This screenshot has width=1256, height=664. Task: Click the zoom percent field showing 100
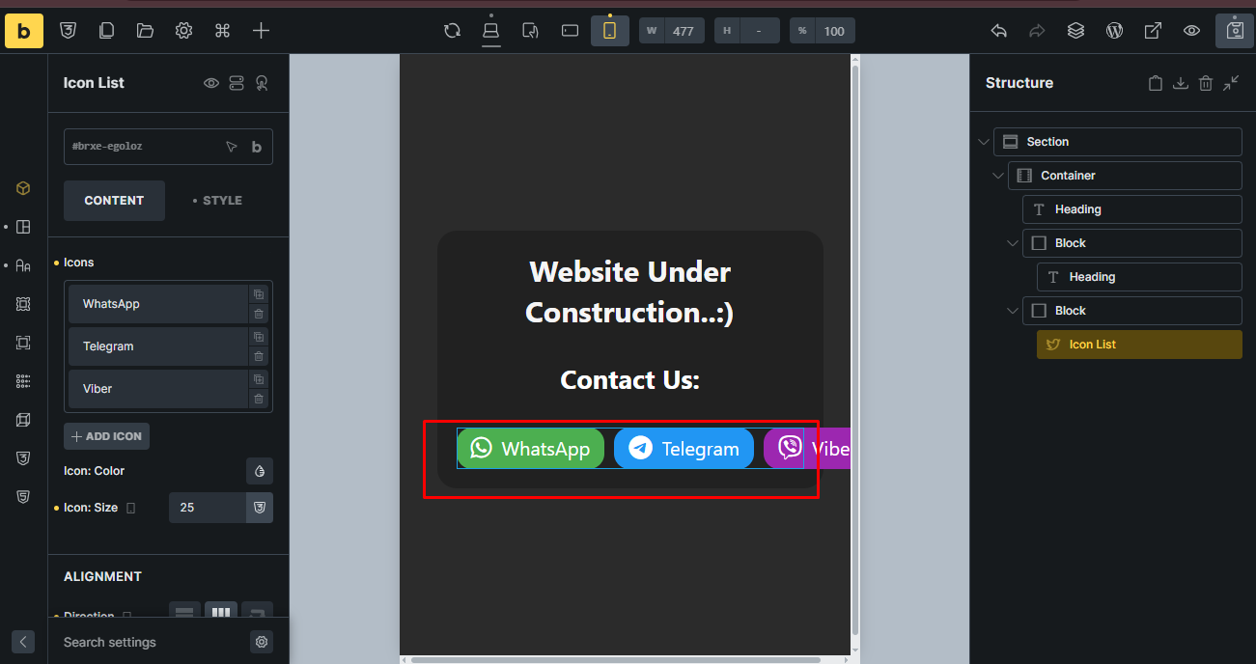(834, 31)
